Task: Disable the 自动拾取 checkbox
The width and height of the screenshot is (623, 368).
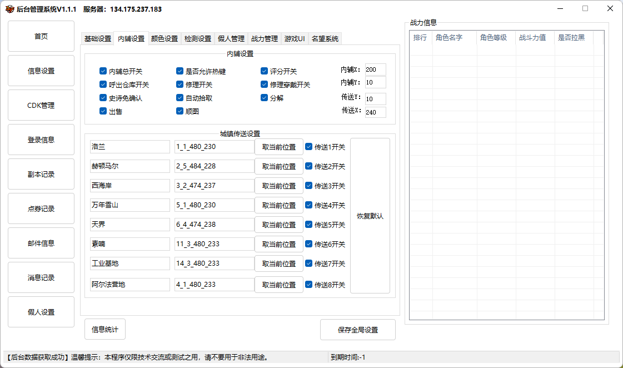Action: (x=180, y=98)
